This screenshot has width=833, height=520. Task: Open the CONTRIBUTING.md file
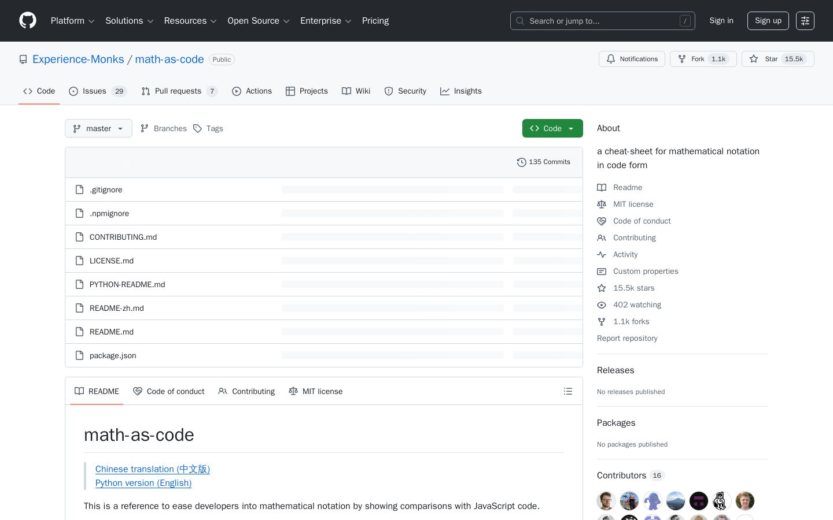(x=123, y=237)
